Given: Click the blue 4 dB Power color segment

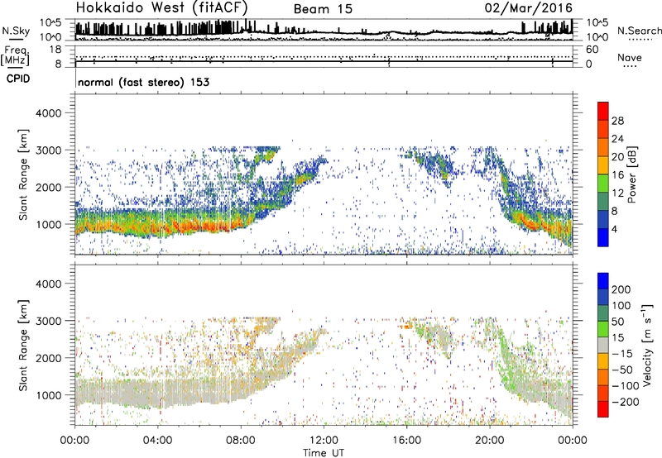Looking at the screenshot, I should click(603, 237).
